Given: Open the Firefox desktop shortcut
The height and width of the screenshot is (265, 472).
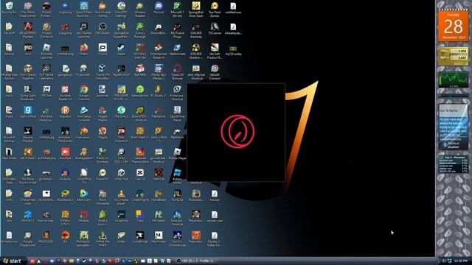Looking at the screenshot, I should coord(83,50).
